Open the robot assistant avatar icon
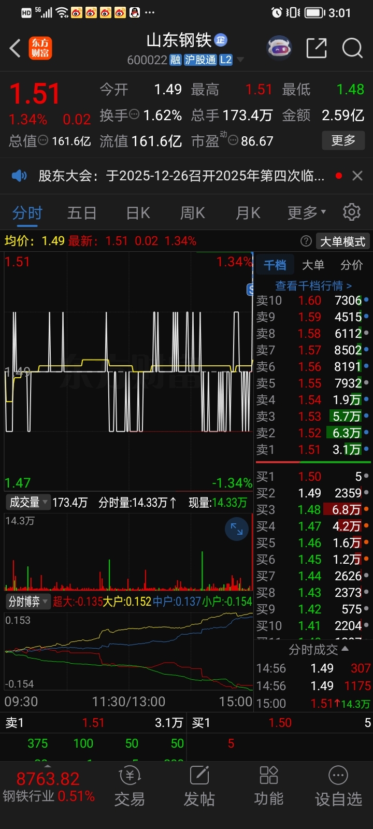Screen dimensions: 373x829 pos(279,48)
